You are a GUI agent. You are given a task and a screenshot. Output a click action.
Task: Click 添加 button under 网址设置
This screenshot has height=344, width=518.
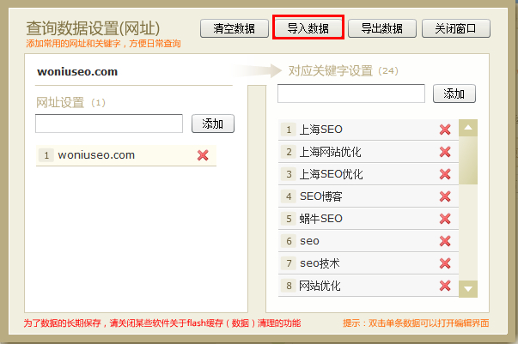click(213, 124)
